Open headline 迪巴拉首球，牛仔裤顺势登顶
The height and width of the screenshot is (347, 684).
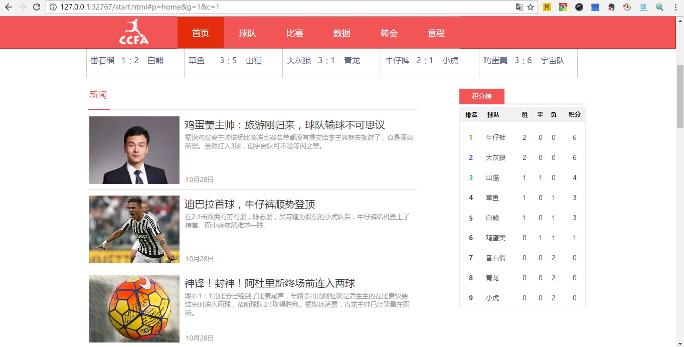click(x=250, y=204)
